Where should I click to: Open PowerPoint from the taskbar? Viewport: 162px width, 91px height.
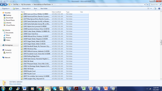(x=106, y=89)
